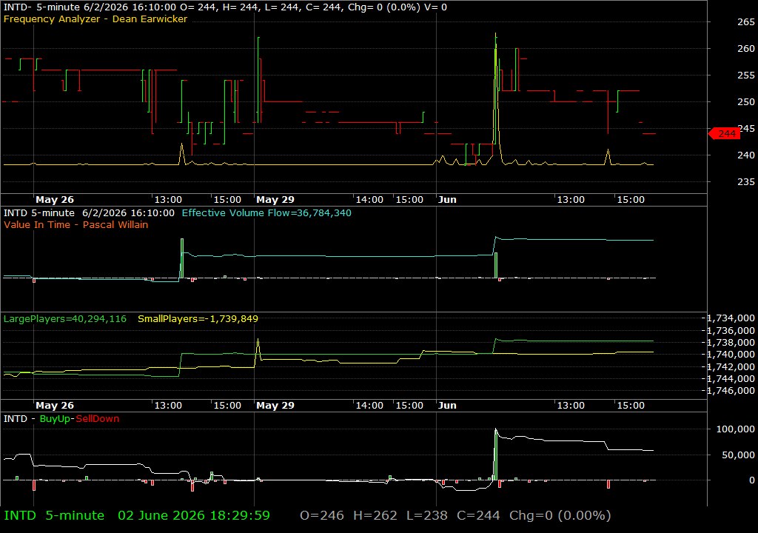758x533 pixels.
Task: Click the Effective Volume Flow=36,784,340 readout
Action: [266, 212]
